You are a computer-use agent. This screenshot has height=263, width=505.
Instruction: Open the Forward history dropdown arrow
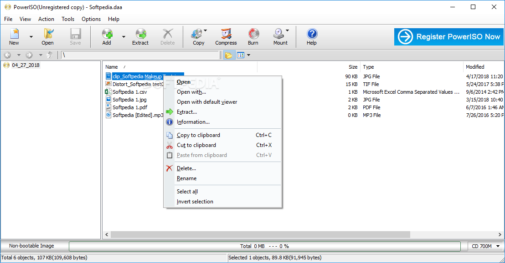tap(41, 56)
